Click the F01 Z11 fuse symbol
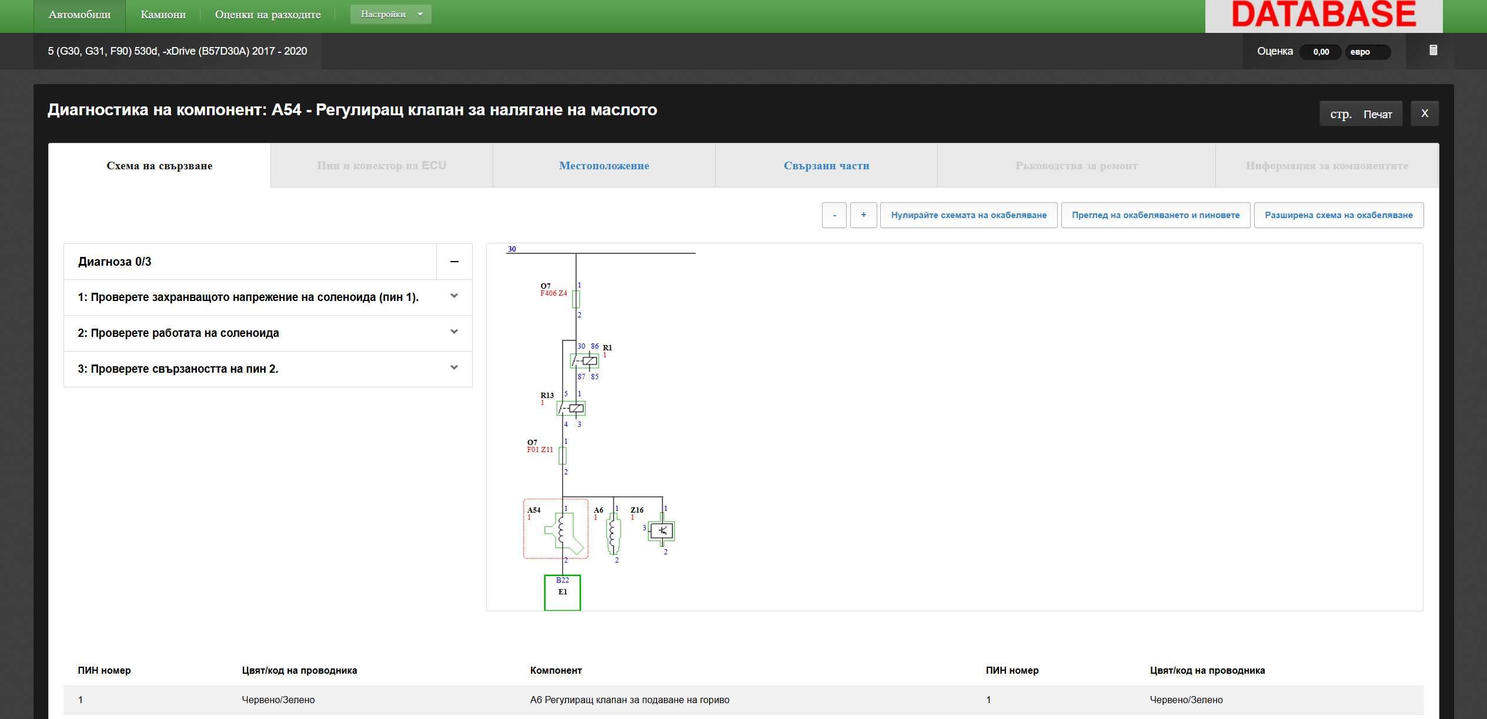Screen dimensions: 1487x719 pyautogui.click(x=563, y=456)
